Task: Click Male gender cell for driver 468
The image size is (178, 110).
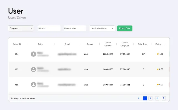Action: click(86, 85)
